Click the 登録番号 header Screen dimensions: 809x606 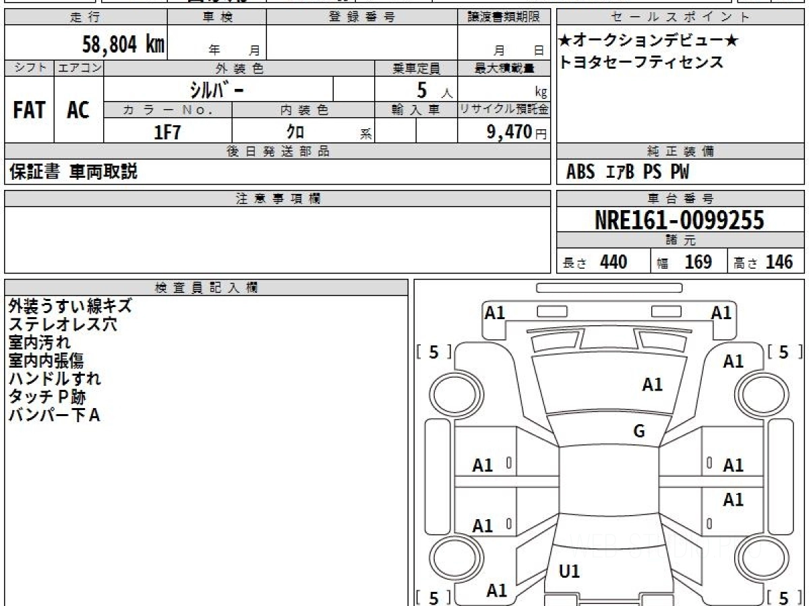click(362, 18)
